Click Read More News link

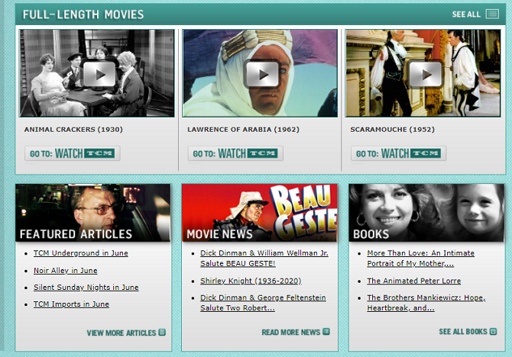(x=290, y=333)
